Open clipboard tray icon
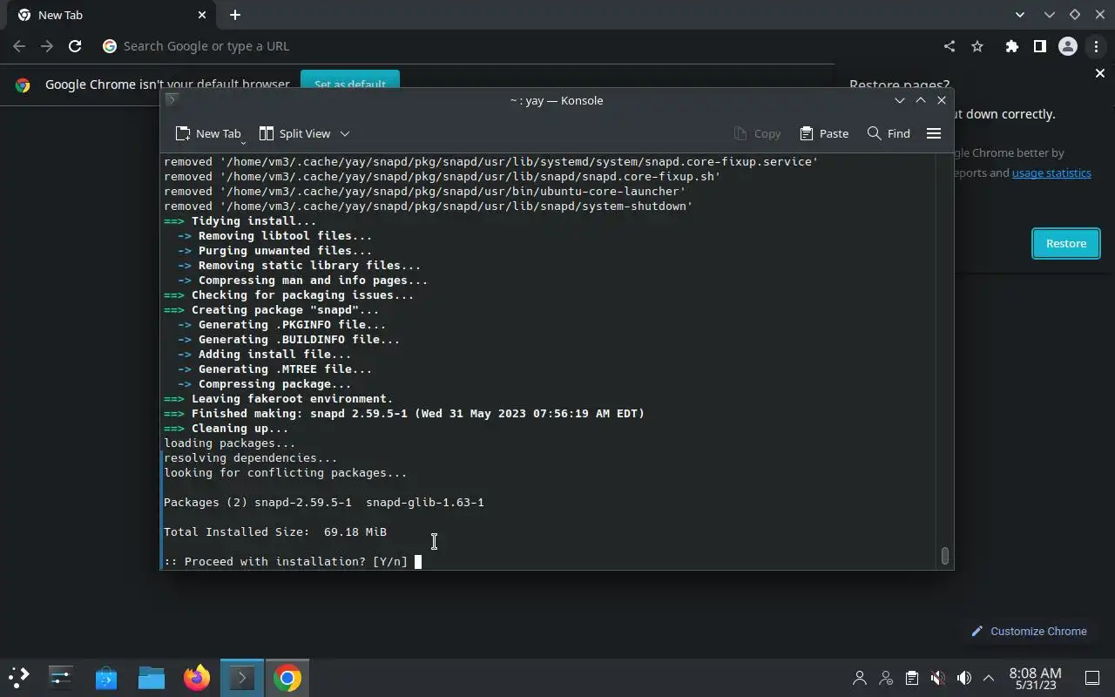 911,677
